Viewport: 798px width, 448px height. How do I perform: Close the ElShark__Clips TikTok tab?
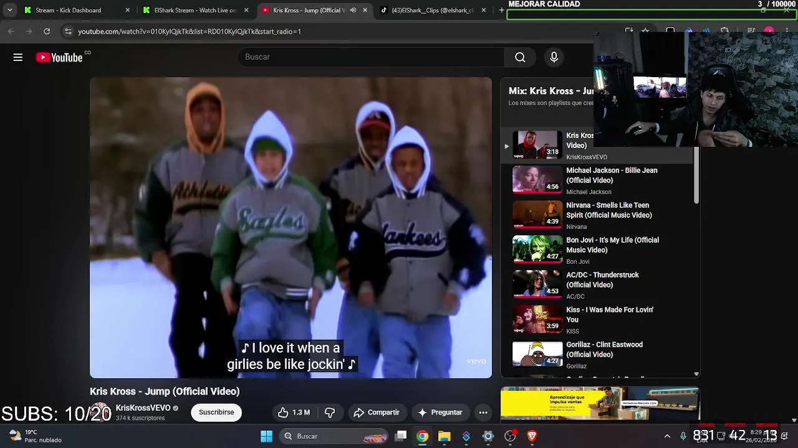[x=484, y=10]
